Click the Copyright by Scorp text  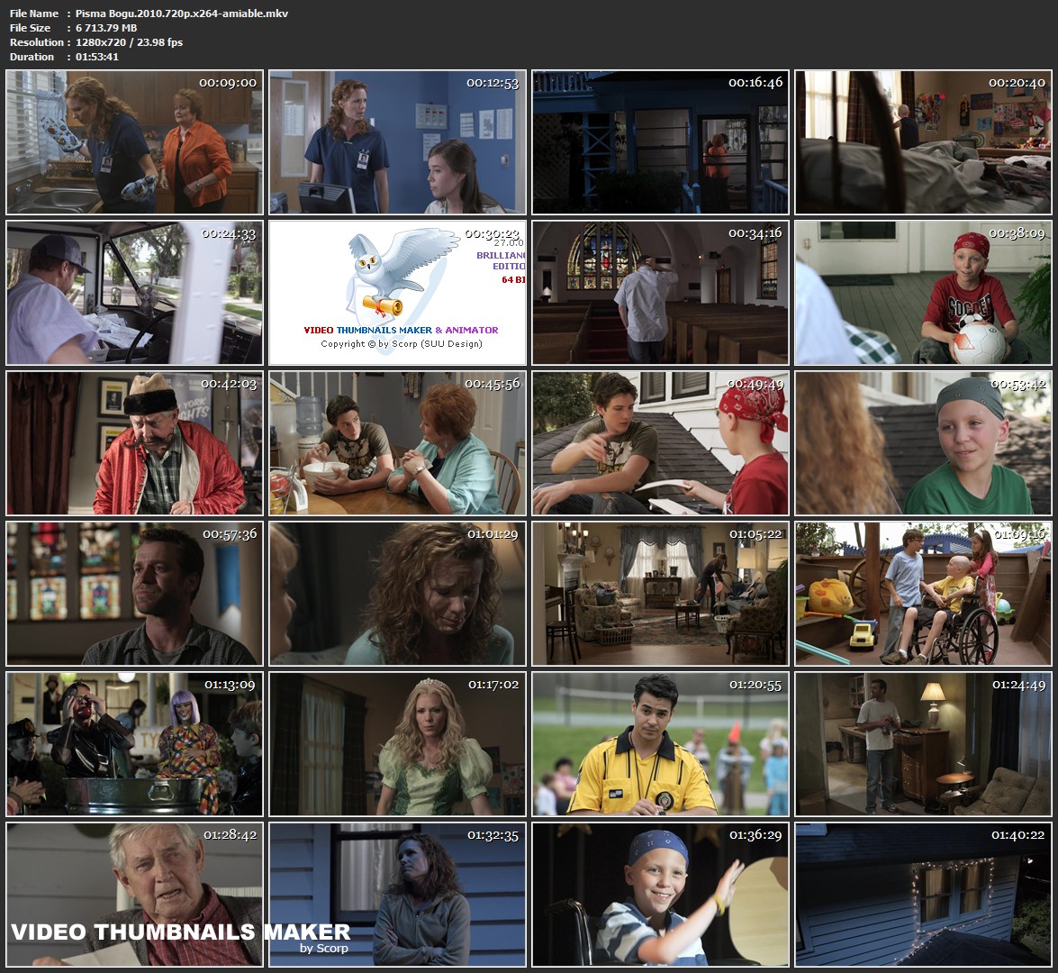click(x=401, y=344)
